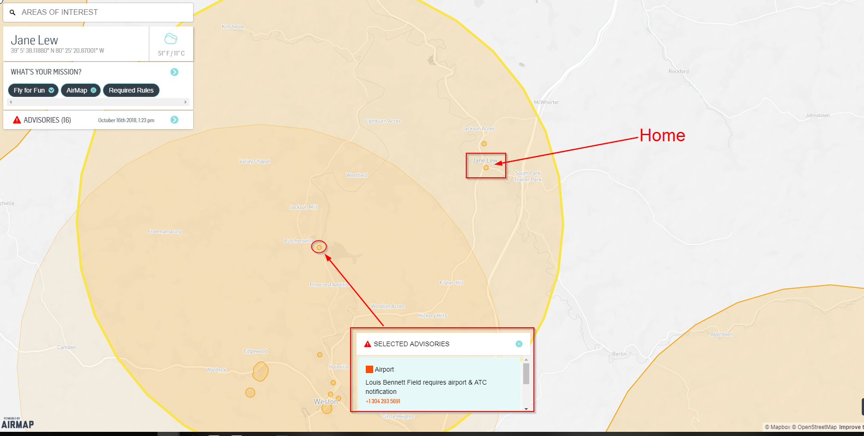
Task: Click the marker below Jackson Acres label
Action: coord(484,144)
